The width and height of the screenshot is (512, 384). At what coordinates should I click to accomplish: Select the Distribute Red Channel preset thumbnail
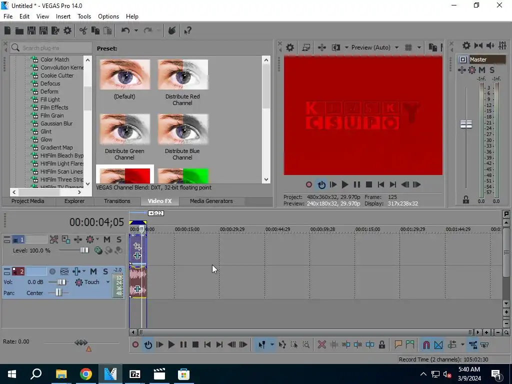coord(182,74)
